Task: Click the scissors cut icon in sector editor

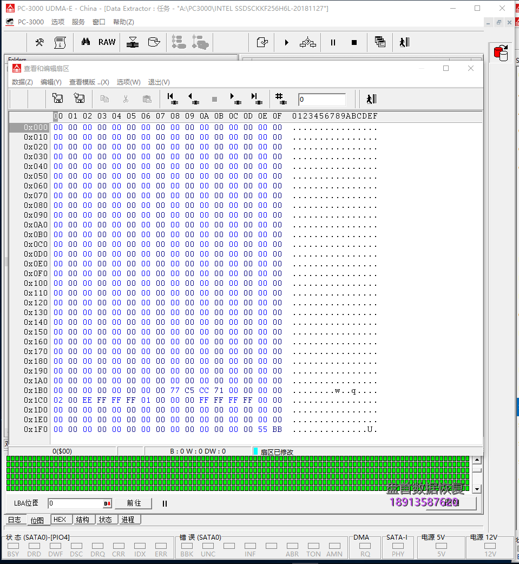Action: pyautogui.click(x=126, y=99)
